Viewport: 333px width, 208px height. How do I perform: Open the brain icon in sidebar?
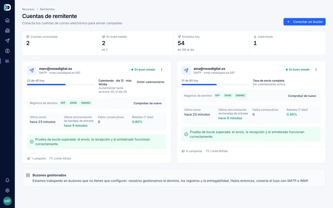click(7, 51)
